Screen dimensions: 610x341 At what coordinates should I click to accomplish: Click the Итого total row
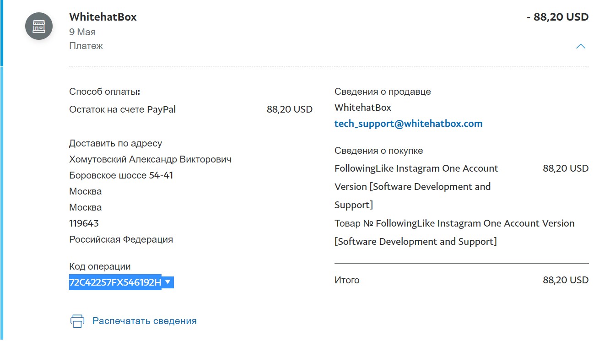(x=462, y=280)
